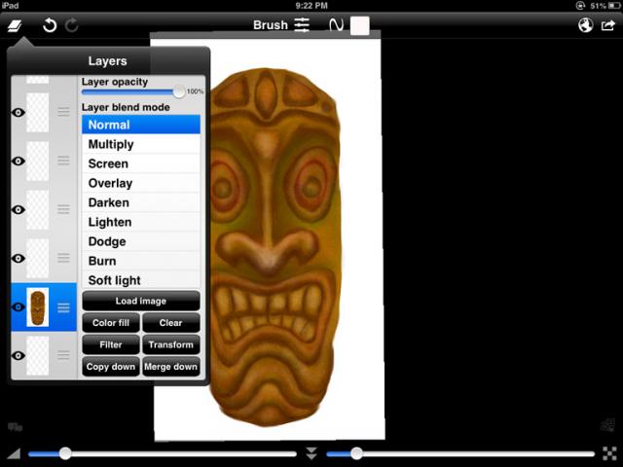Tap the share/export icon
The image size is (623, 467).
point(608,25)
